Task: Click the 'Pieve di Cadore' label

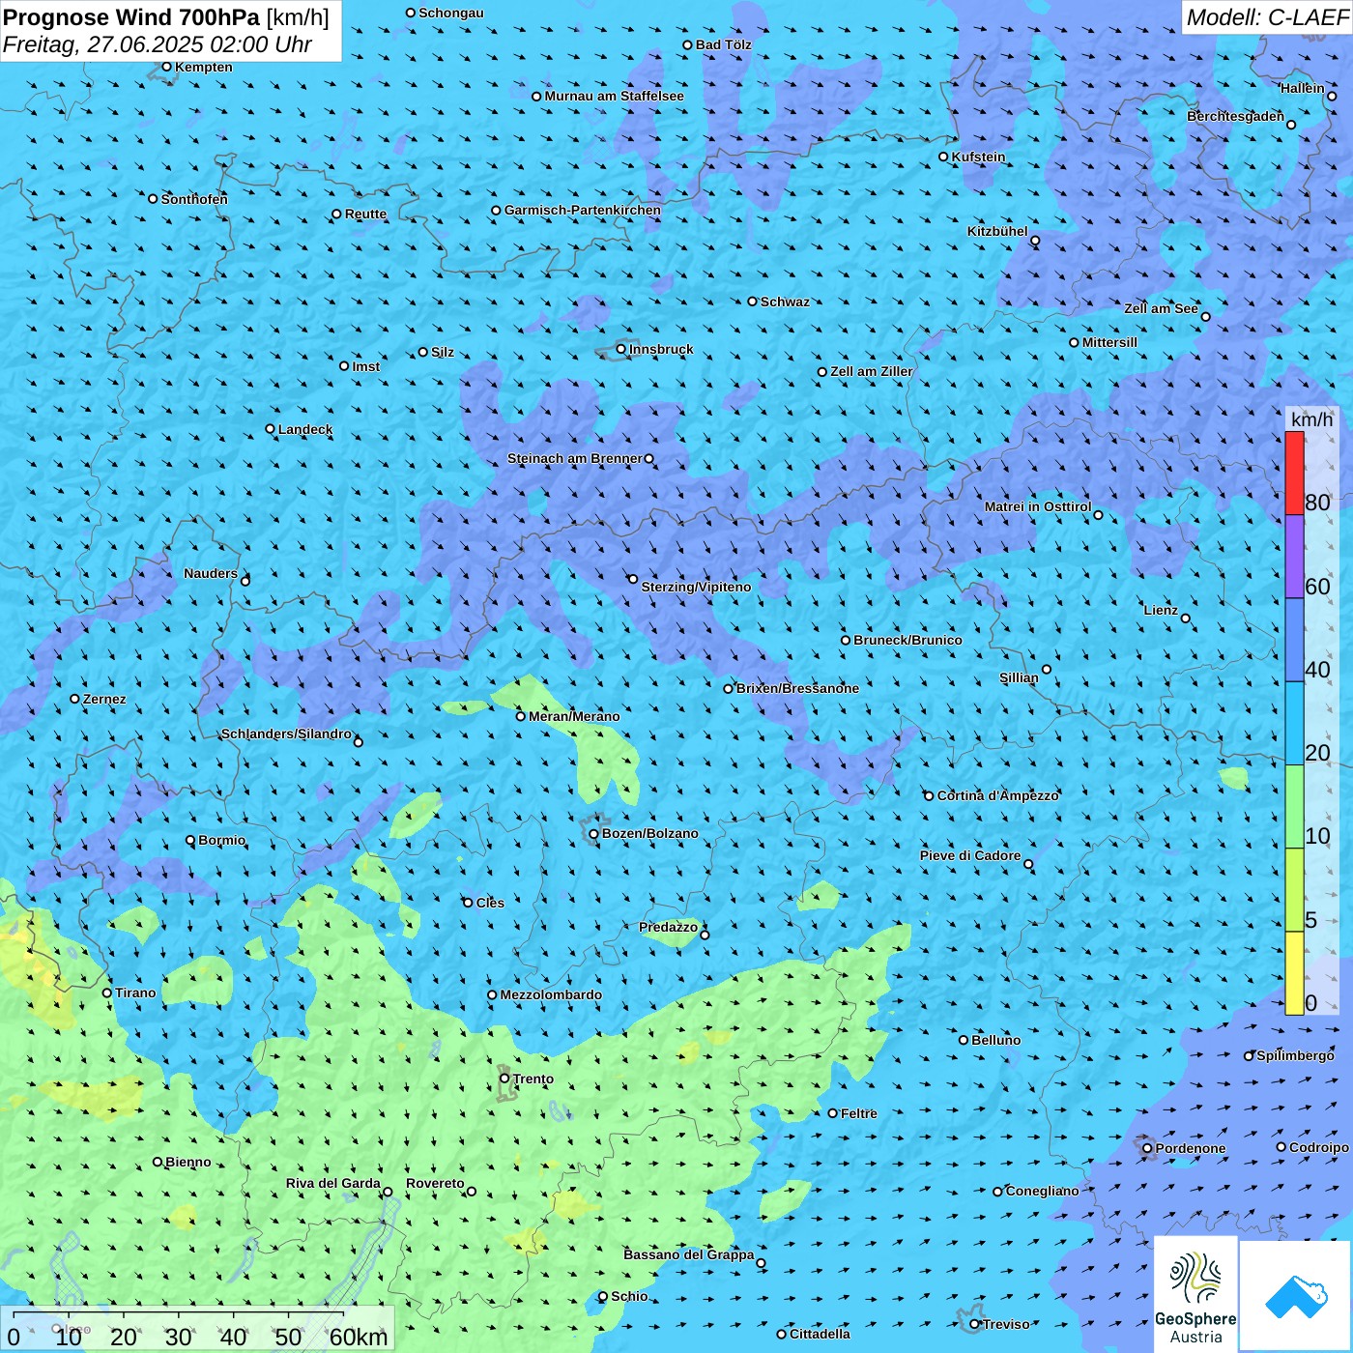Action: pos(970,855)
